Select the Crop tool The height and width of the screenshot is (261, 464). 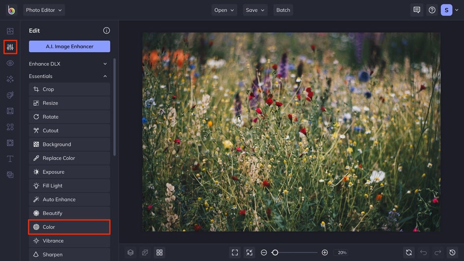tap(69, 89)
